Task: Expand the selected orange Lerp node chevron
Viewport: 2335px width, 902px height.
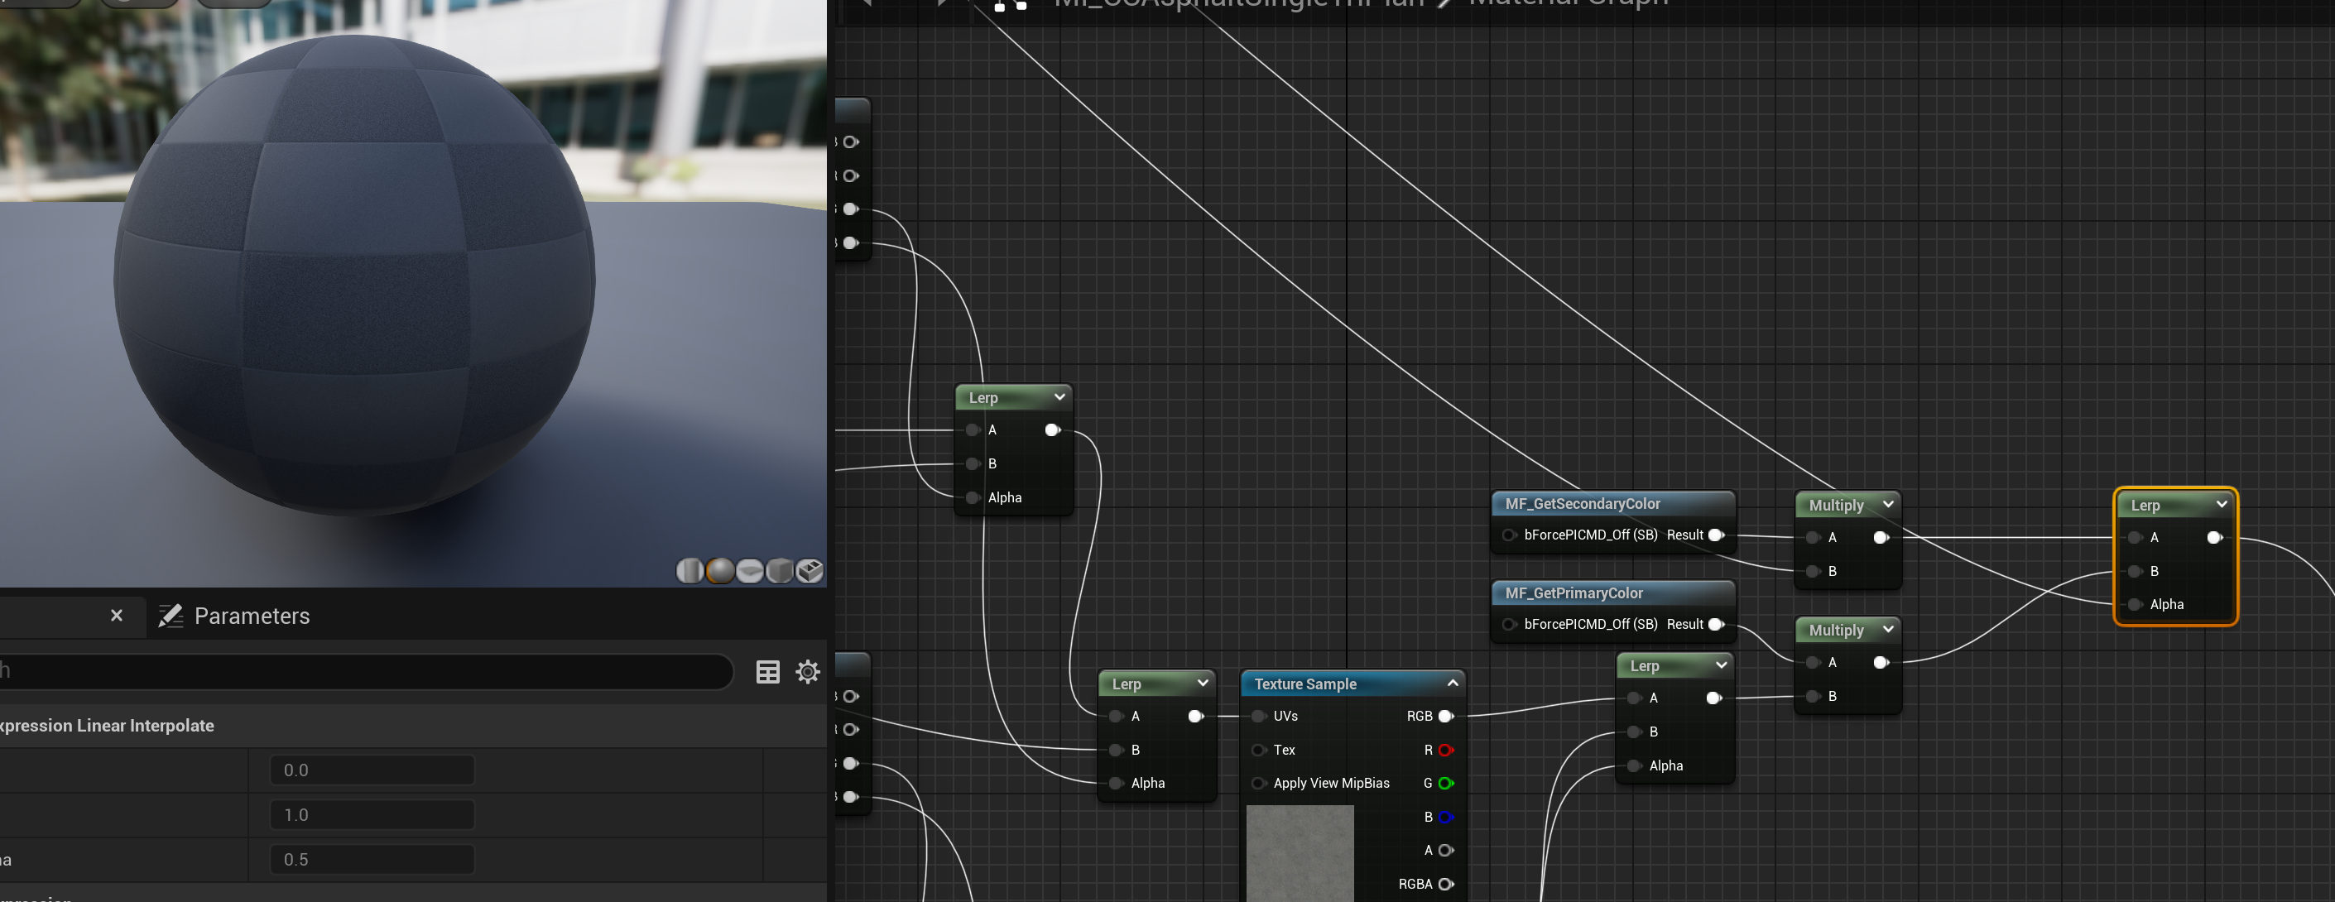Action: click(2221, 504)
